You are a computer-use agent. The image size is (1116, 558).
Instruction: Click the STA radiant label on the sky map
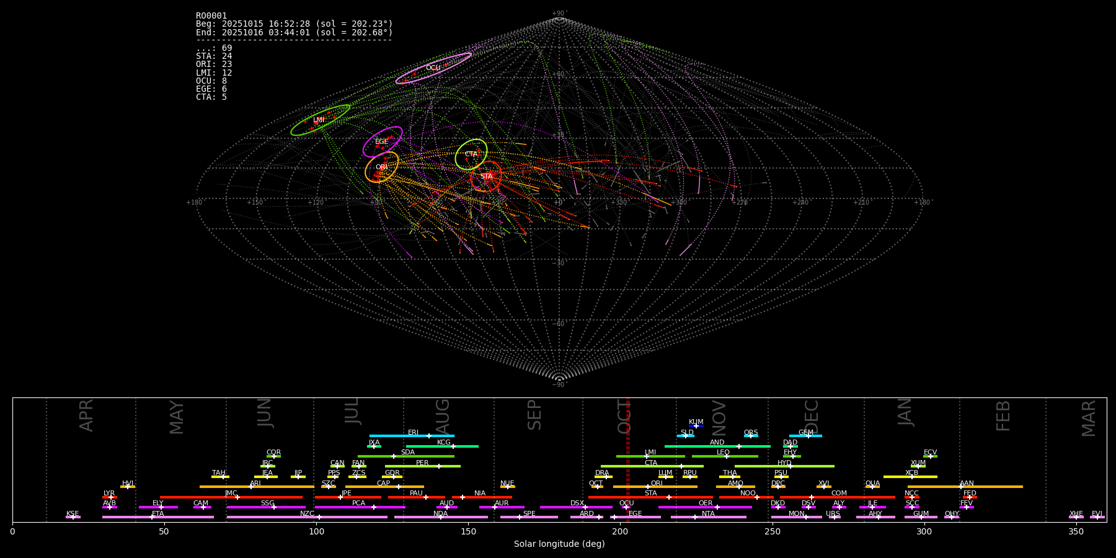coord(486,177)
